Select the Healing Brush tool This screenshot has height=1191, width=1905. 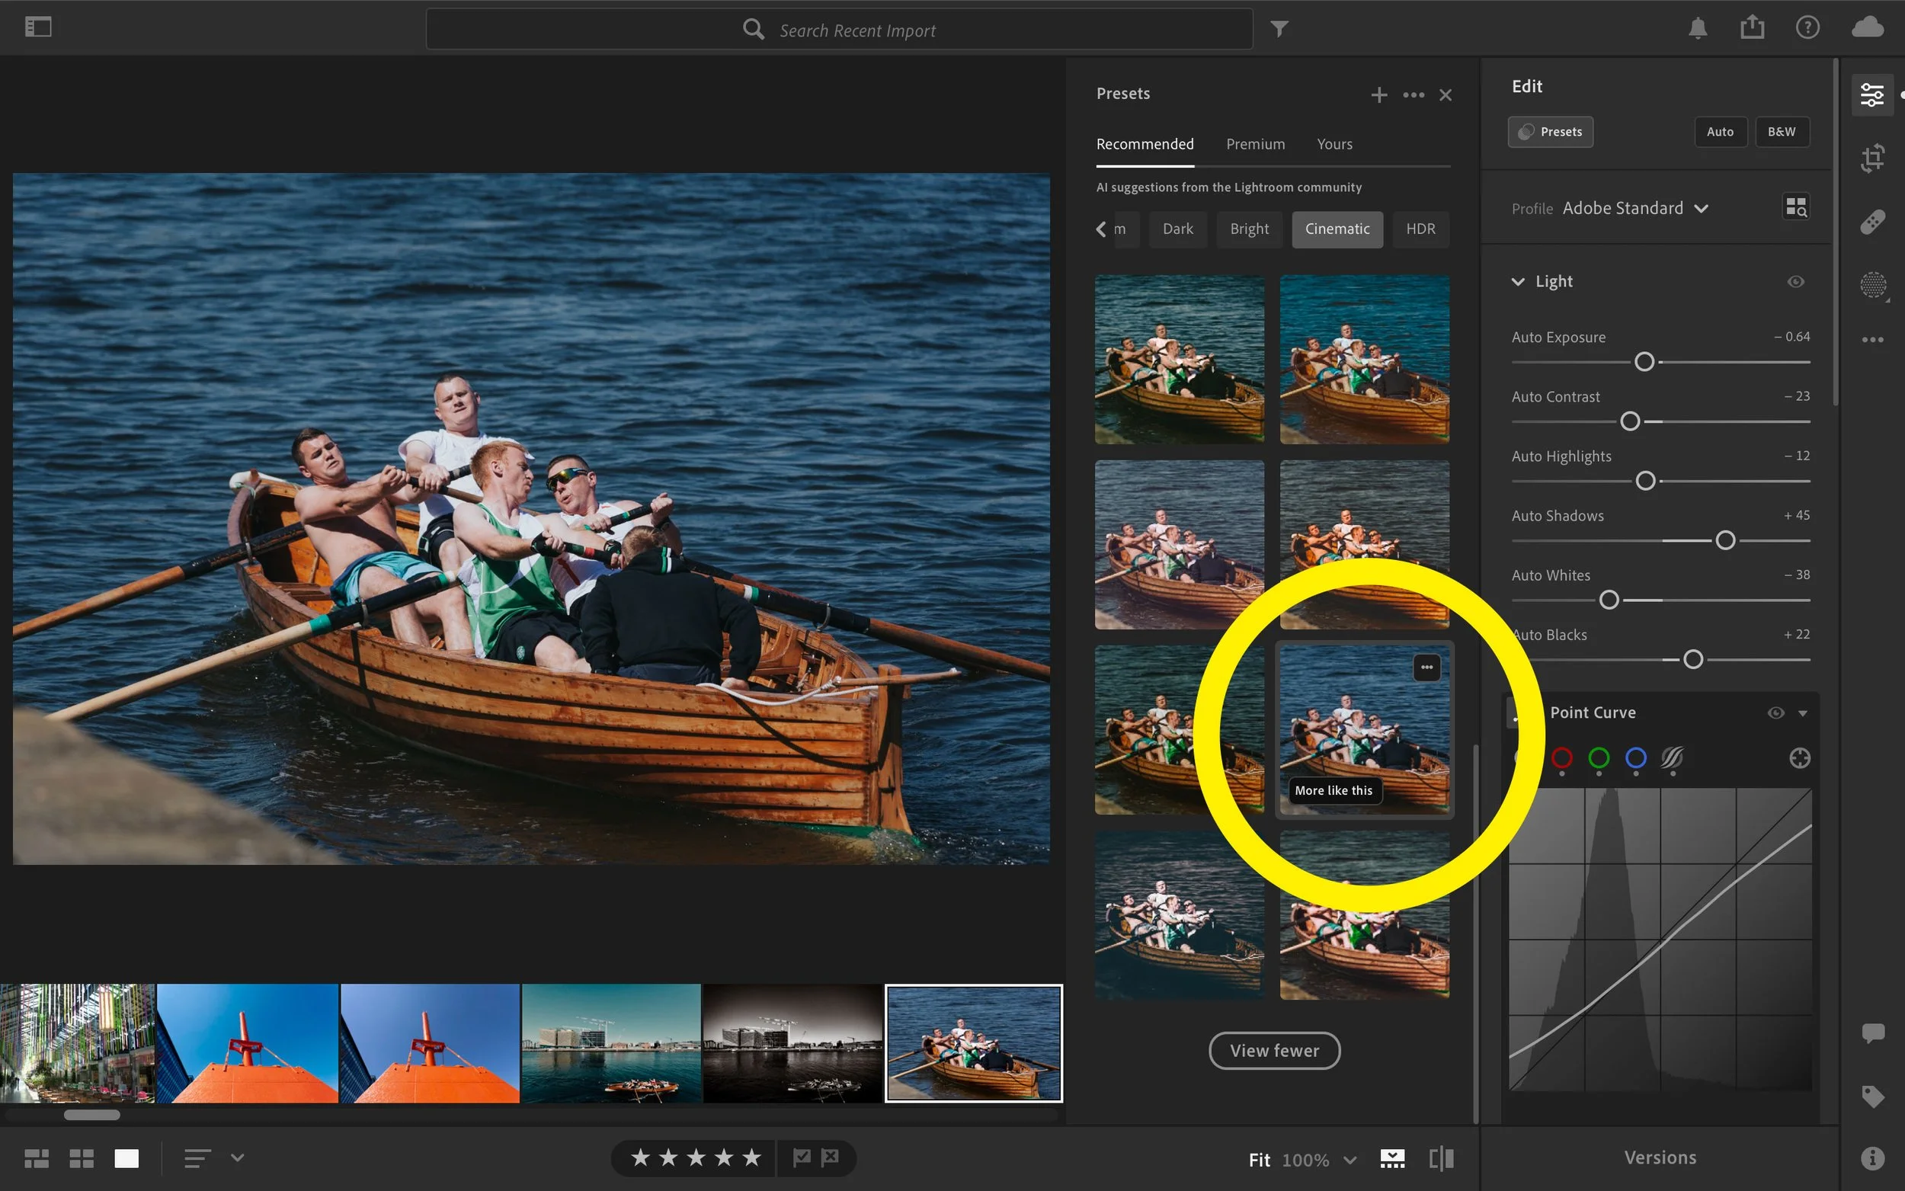1872,223
